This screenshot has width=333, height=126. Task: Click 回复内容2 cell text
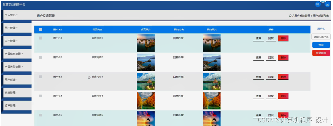click(x=179, y=57)
